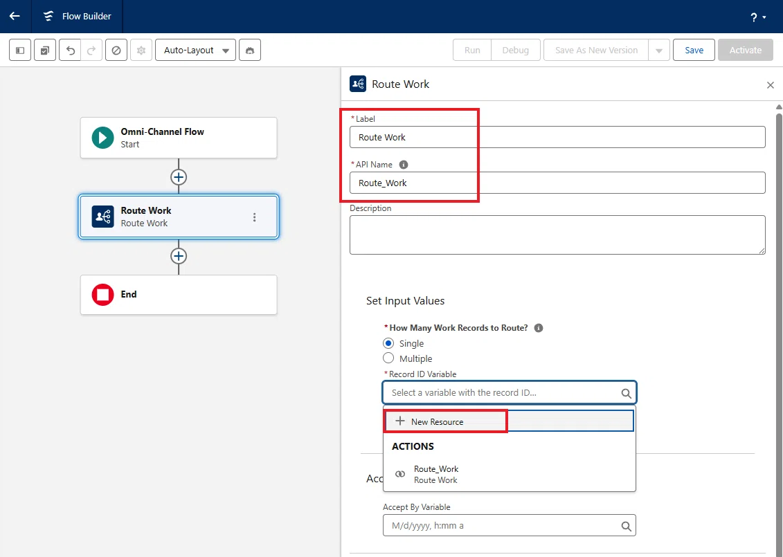
Task: Click the Accept By Variable field
Action: click(509, 526)
